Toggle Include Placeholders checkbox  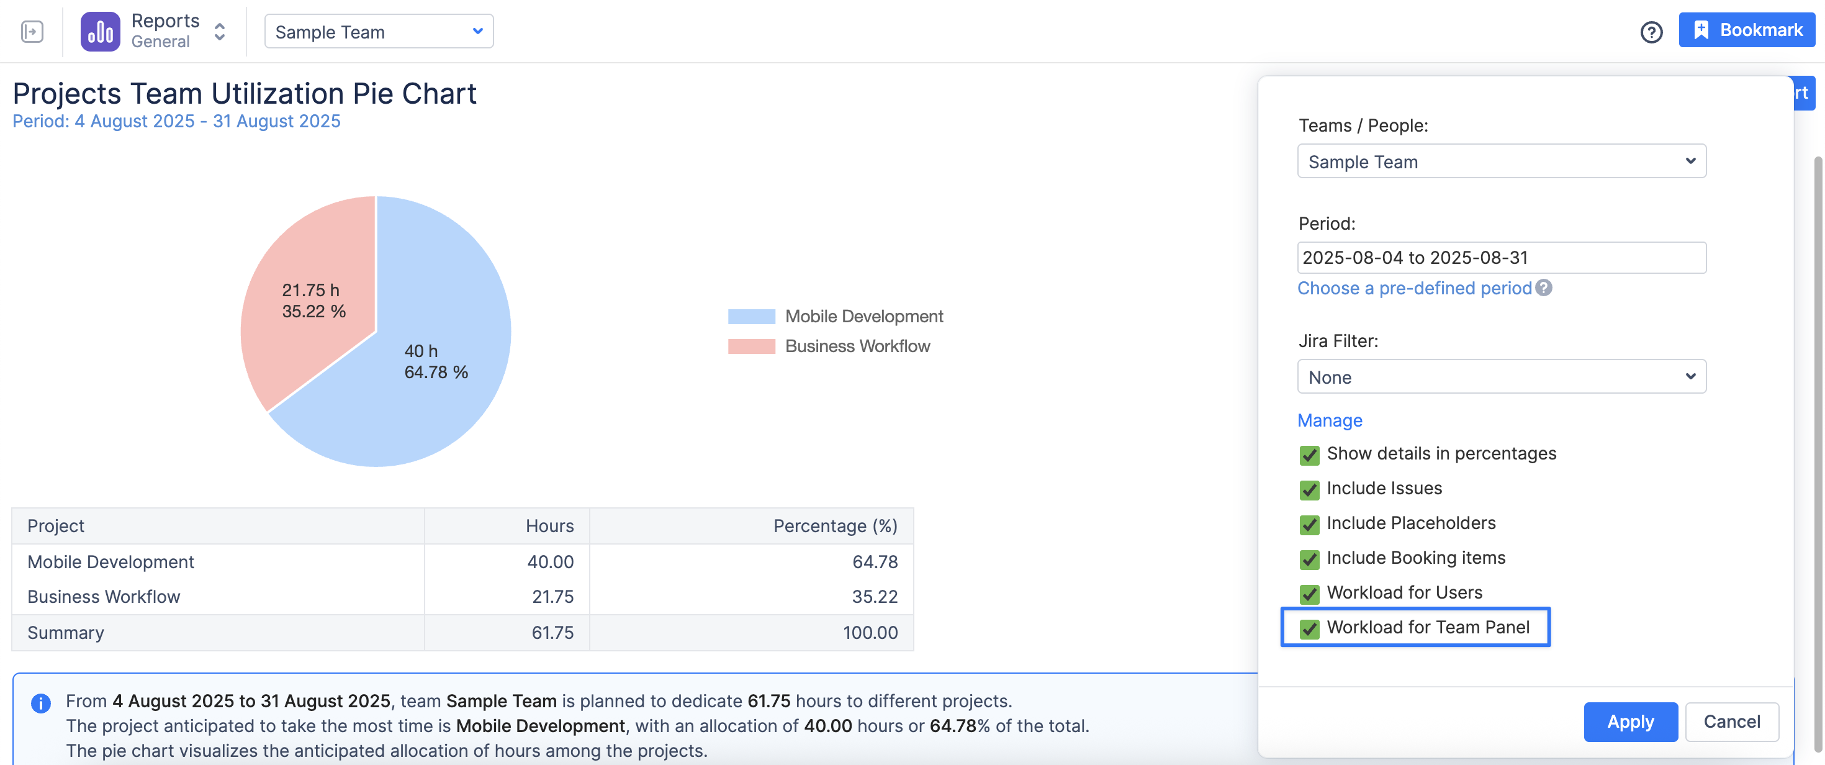click(x=1309, y=524)
